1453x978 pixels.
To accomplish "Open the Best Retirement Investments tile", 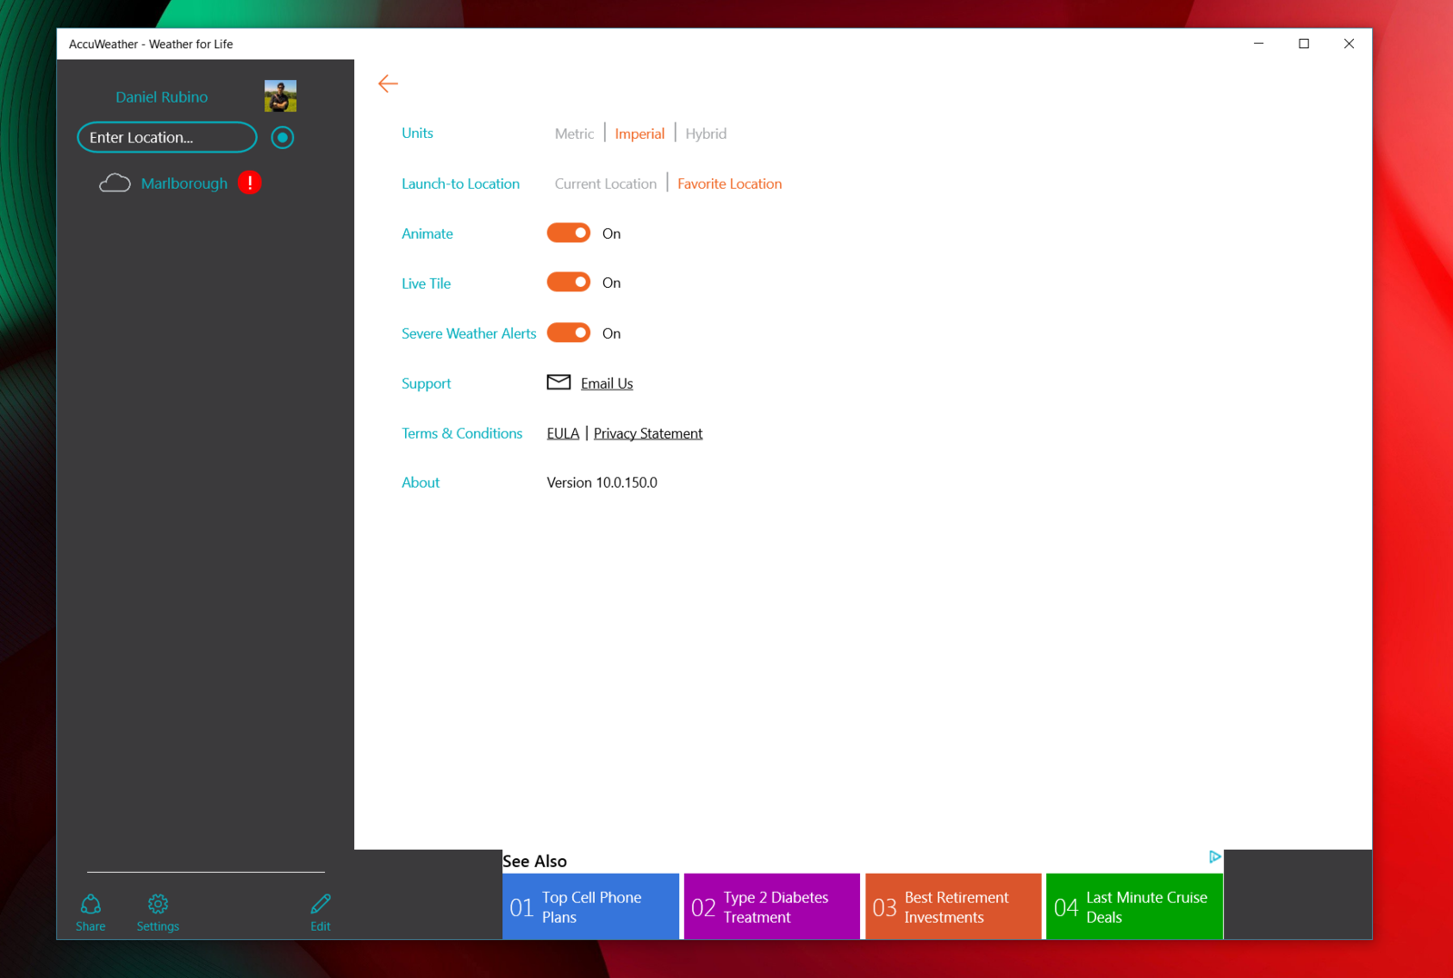I will pos(953,906).
